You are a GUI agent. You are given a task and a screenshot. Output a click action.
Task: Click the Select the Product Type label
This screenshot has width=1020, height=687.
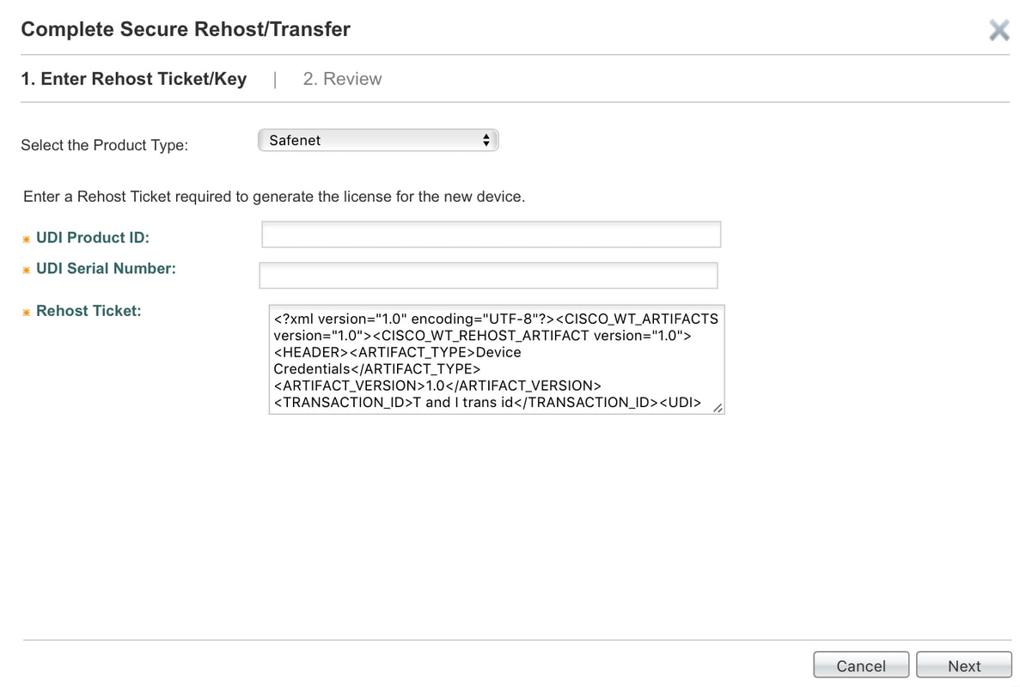click(104, 145)
